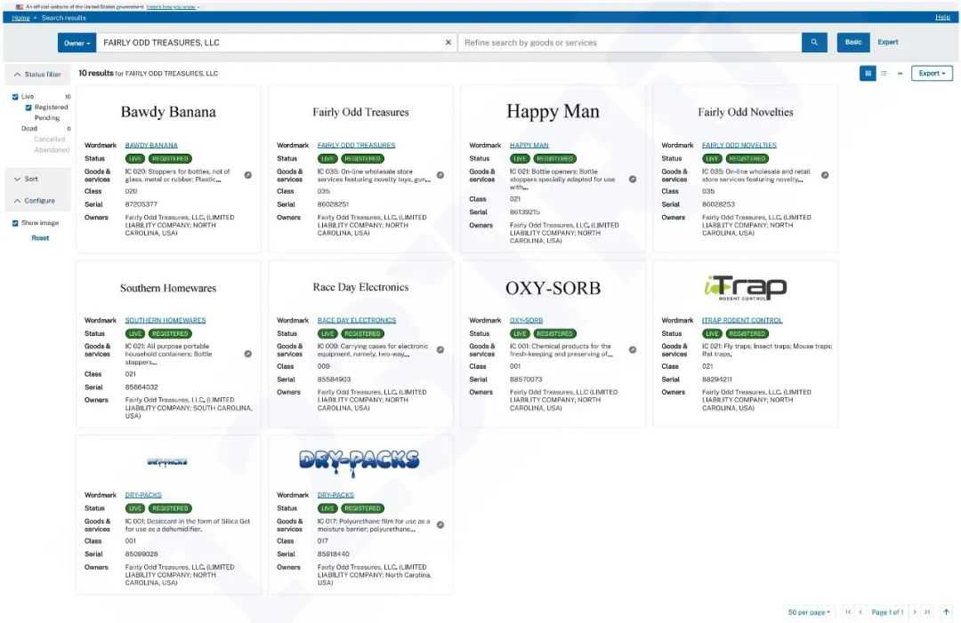
Task: Open the Help link
Action: tap(942, 17)
